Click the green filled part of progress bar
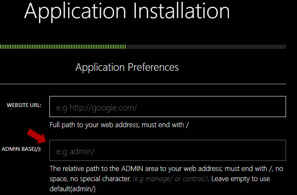The image size is (297, 195). click(63, 47)
